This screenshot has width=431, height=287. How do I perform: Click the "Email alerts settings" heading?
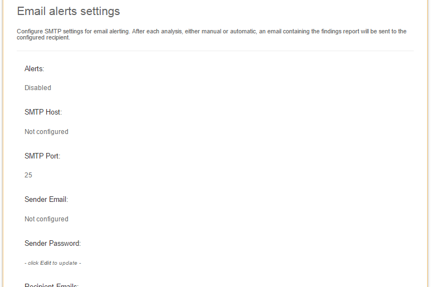tap(68, 11)
